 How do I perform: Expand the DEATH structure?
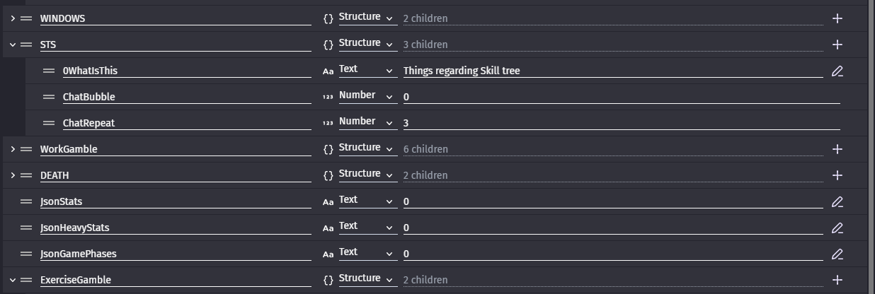13,175
